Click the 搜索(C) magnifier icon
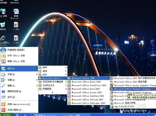The height and width of the screenshot is (116, 156). pyautogui.click(x=3, y=86)
